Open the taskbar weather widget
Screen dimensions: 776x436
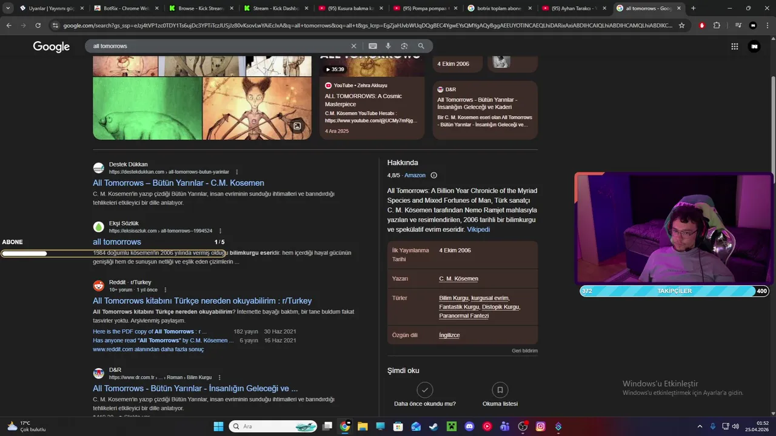pyautogui.click(x=27, y=426)
